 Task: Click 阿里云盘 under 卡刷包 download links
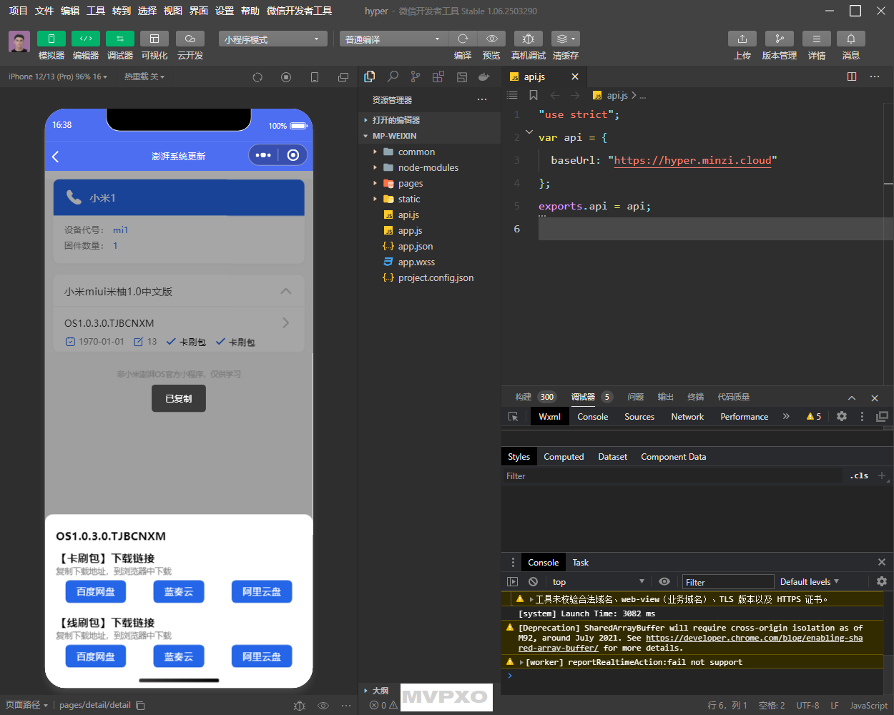click(x=262, y=591)
